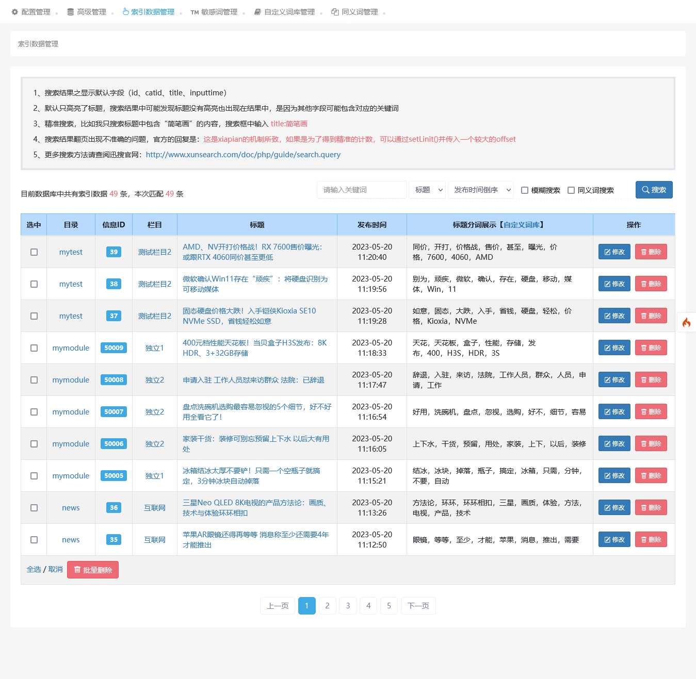
Task: Open the 三星Neo QLED 8K电视 article title
Action: pyautogui.click(x=255, y=508)
